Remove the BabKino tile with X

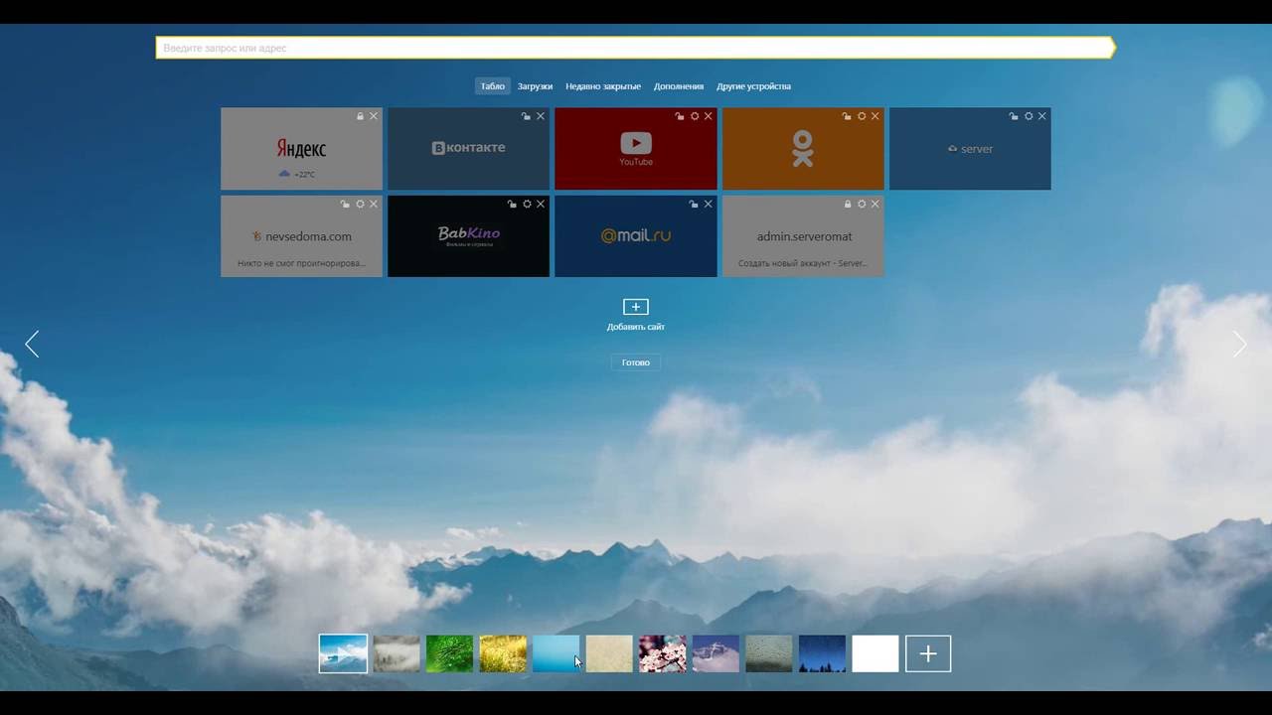click(541, 204)
